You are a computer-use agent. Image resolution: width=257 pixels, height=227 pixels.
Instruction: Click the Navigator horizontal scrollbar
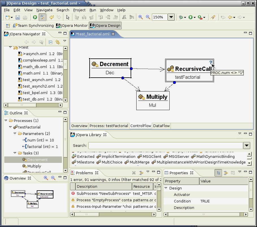(33, 105)
